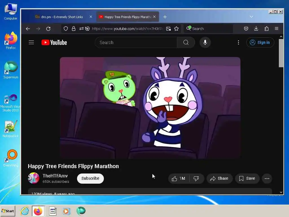Screen dimensions: 289x217
Task: Open TheHTFAmv channel avatar
Action: 34,178
